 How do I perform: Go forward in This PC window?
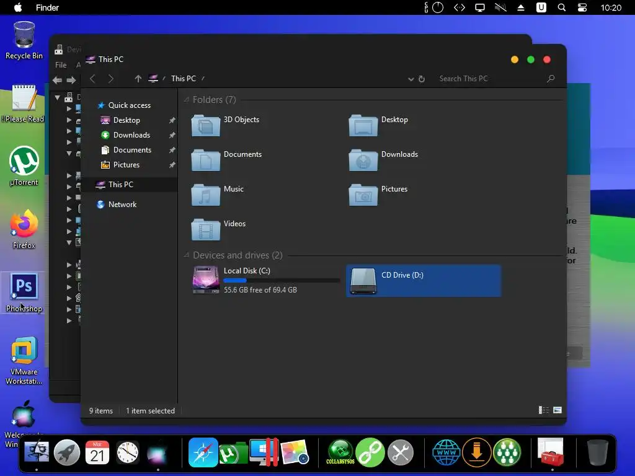pyautogui.click(x=110, y=79)
